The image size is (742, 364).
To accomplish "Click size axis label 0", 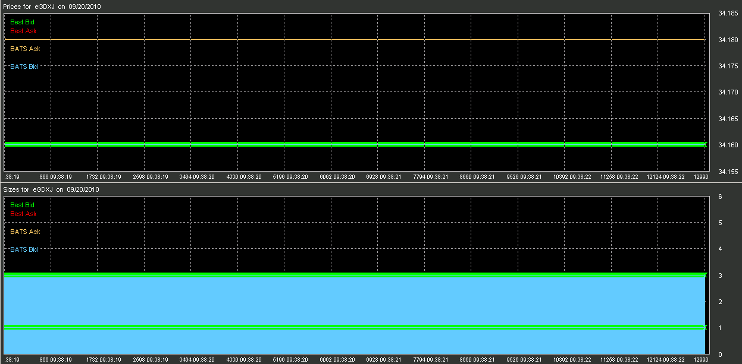I will (720, 354).
